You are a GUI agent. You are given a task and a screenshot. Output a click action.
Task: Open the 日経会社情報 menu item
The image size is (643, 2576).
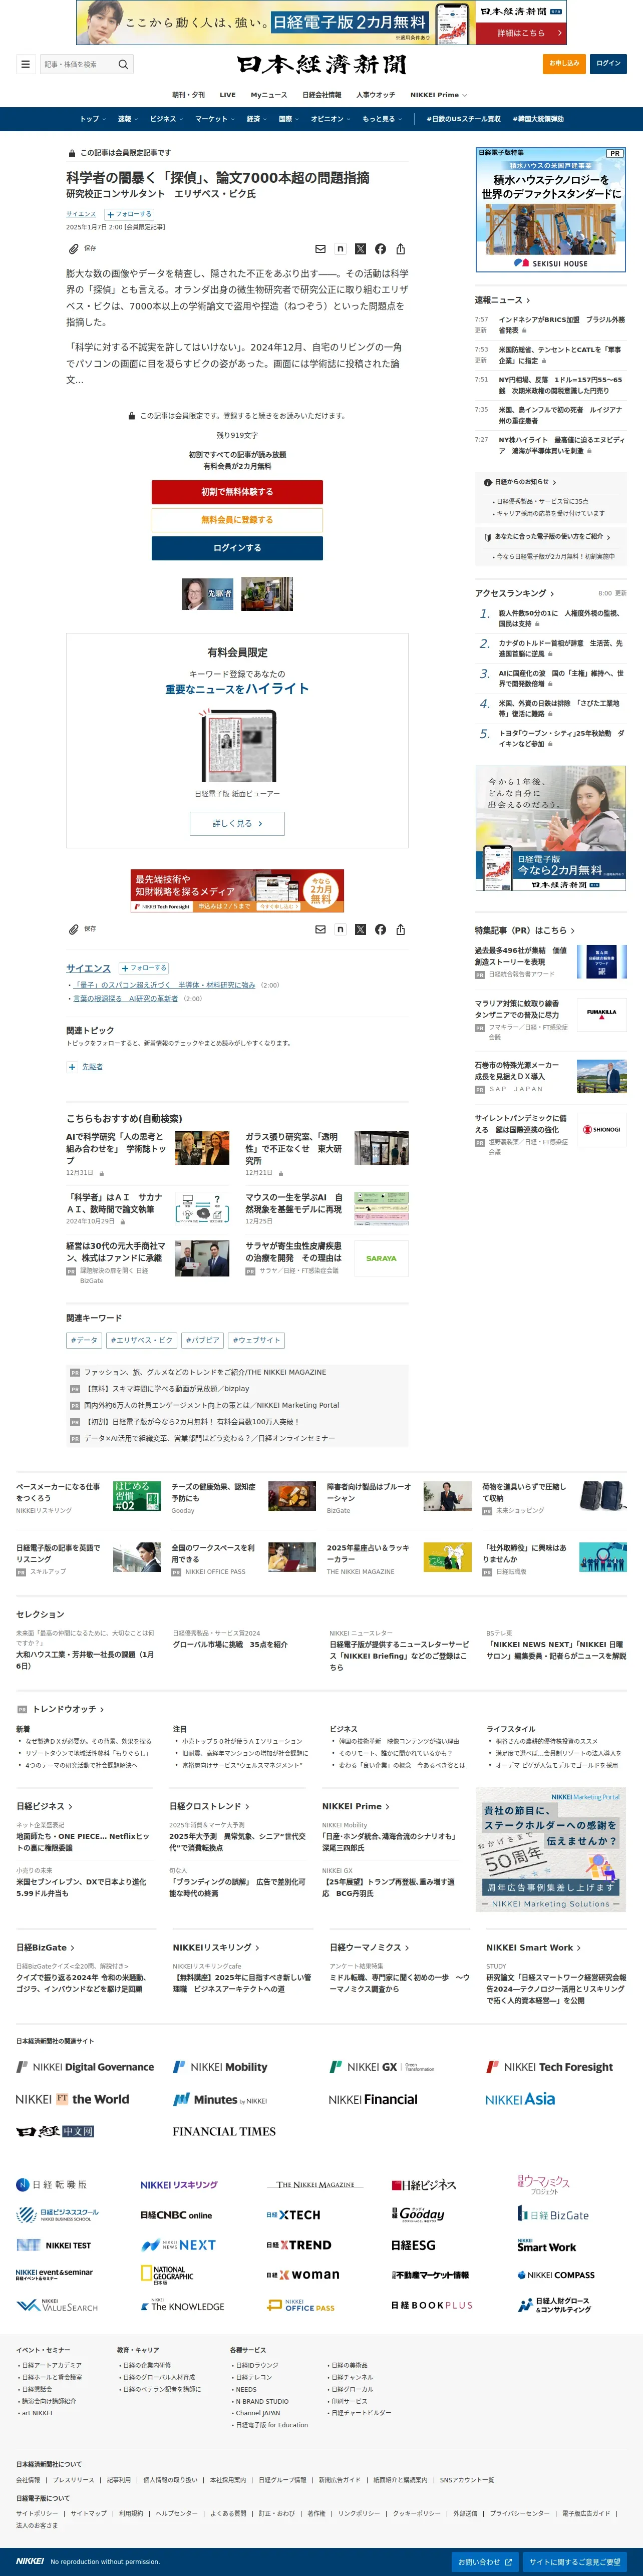[322, 95]
